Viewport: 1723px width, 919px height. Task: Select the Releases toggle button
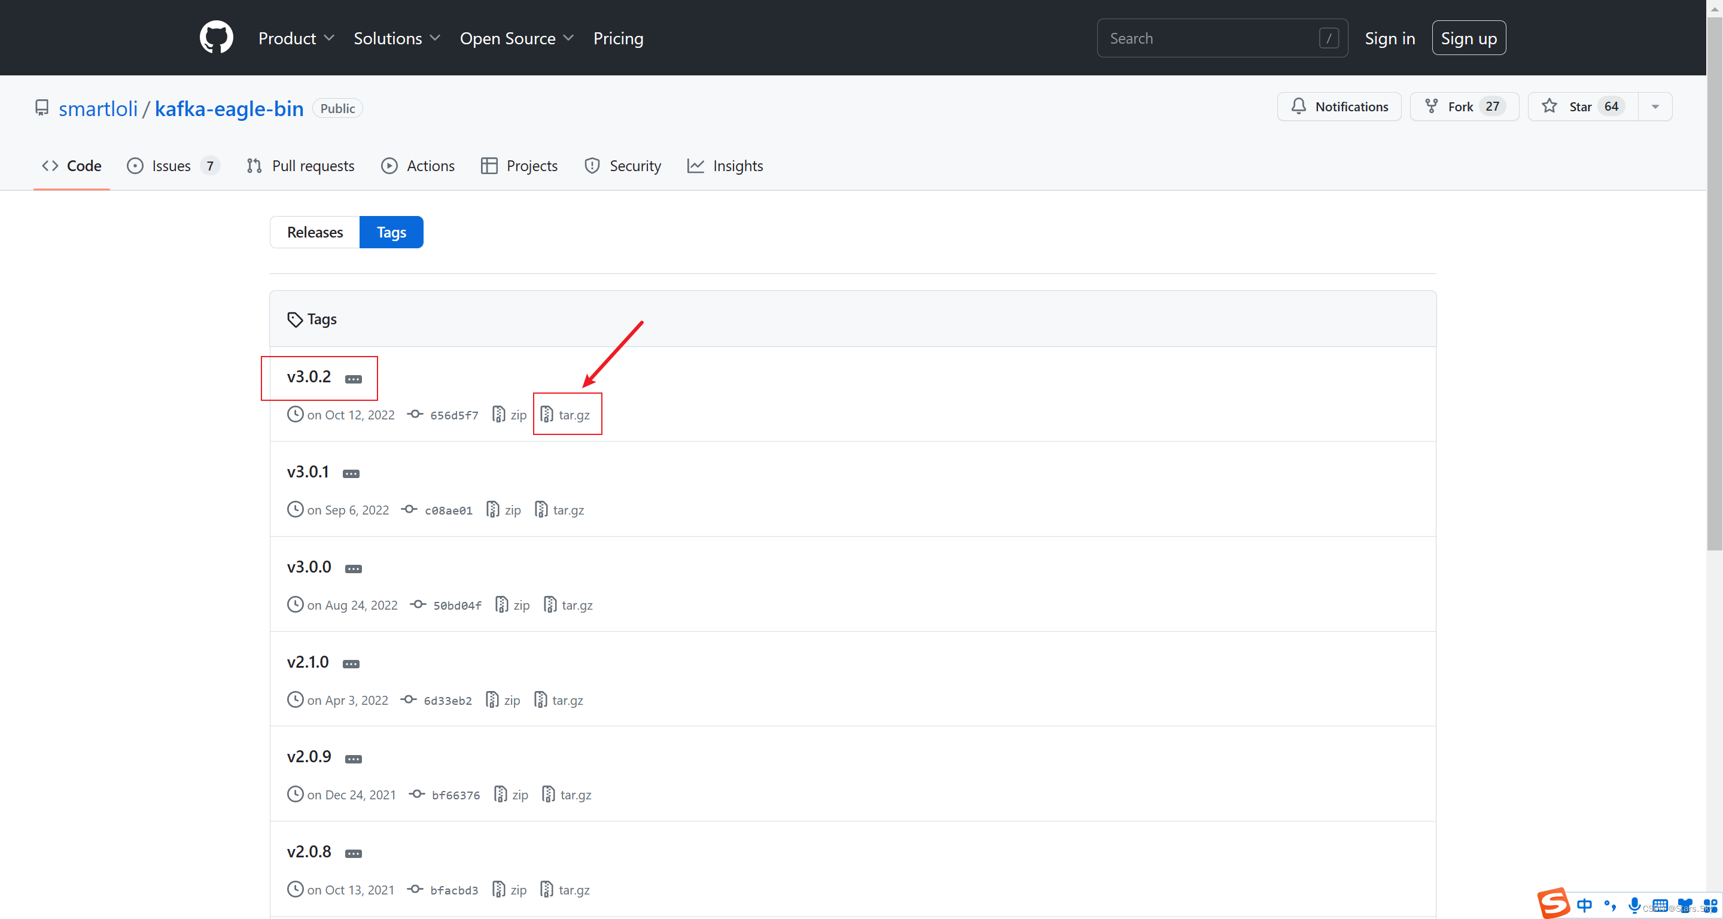315,232
